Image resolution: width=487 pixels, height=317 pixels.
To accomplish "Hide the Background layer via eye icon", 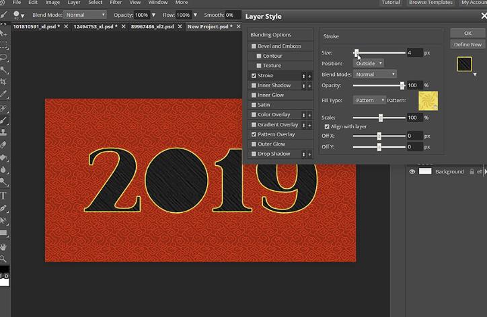I will pos(412,171).
